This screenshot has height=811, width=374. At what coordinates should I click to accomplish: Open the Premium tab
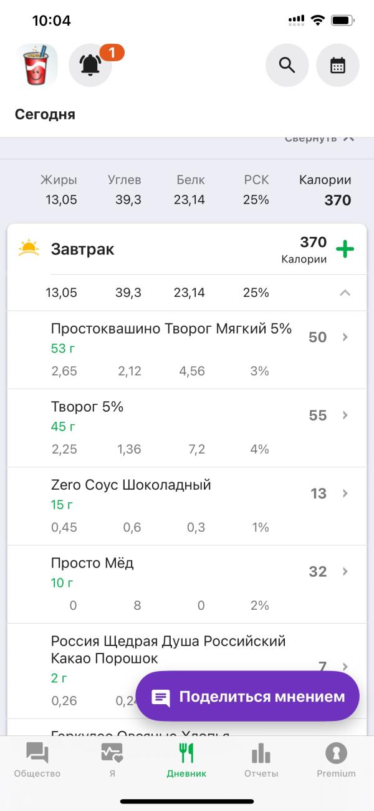336,760
